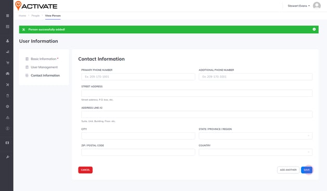Click the red Cancel button
Image resolution: width=327 pixels, height=191 pixels.
tap(85, 170)
